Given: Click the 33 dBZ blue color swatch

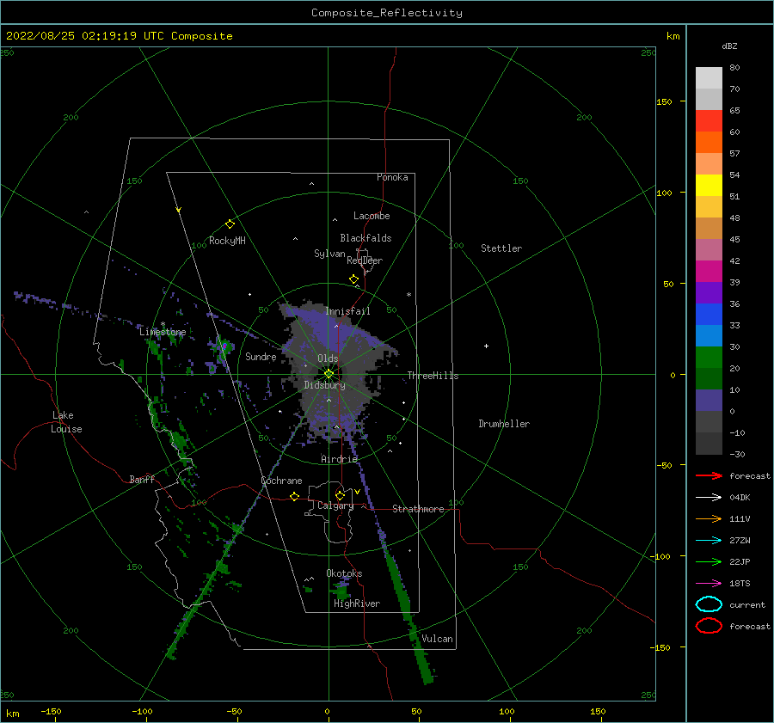Looking at the screenshot, I should pos(709,335).
